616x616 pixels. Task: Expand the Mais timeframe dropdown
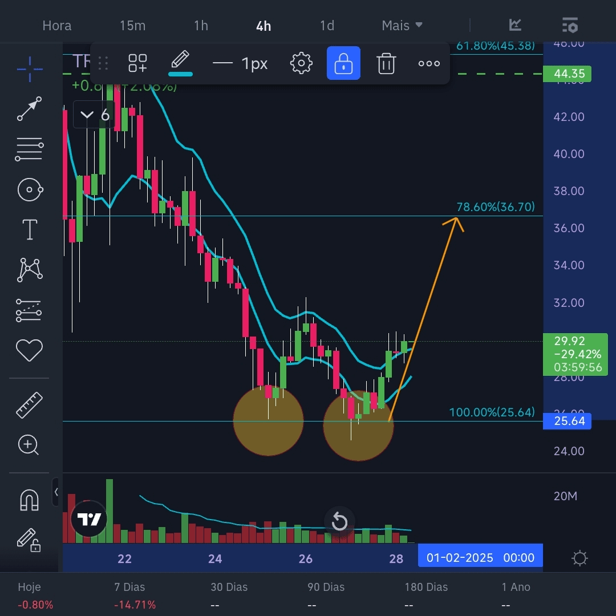click(x=402, y=26)
